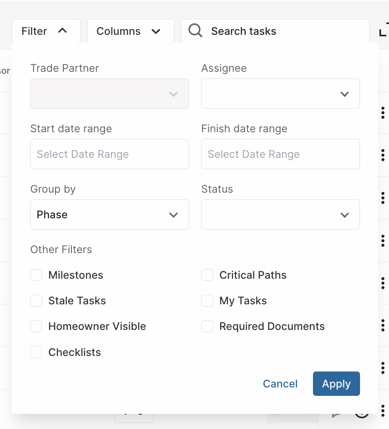Toggle the Critical Paths checkbox

207,275
